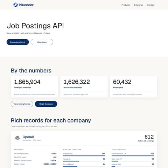Viewport: 168px width, 168px height.
Task: Click the View hiring trends button
Action: pyautogui.click(x=22, y=104)
